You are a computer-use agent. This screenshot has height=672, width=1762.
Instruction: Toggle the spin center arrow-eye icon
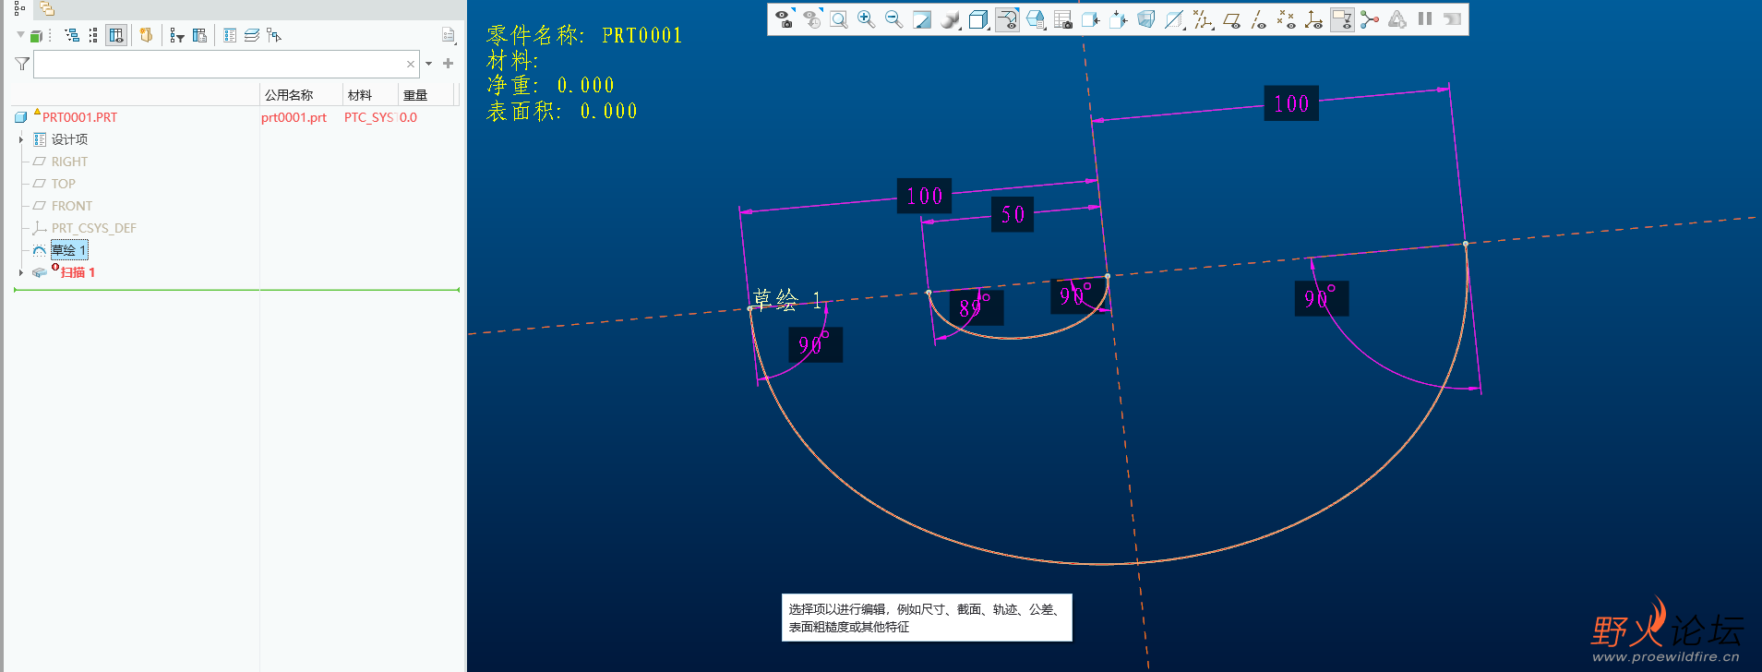pos(1008,19)
